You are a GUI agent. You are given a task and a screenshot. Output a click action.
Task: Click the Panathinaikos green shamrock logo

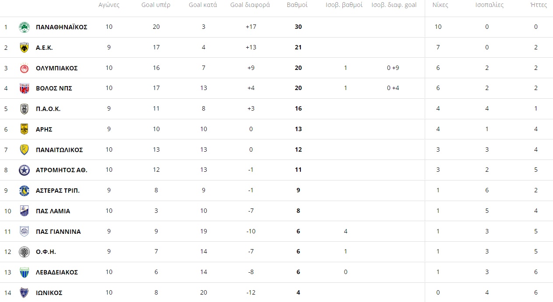(x=24, y=27)
